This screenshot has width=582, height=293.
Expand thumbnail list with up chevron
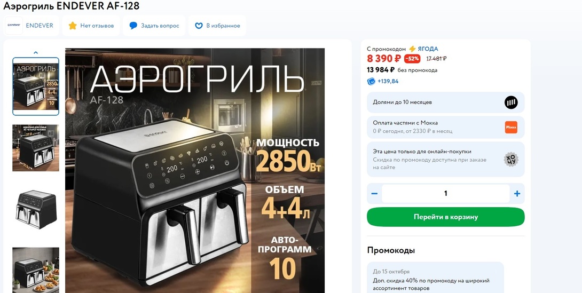36,53
